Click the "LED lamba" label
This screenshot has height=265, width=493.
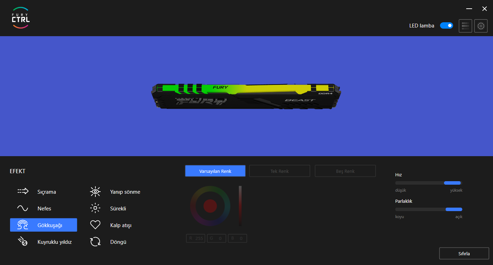422,26
